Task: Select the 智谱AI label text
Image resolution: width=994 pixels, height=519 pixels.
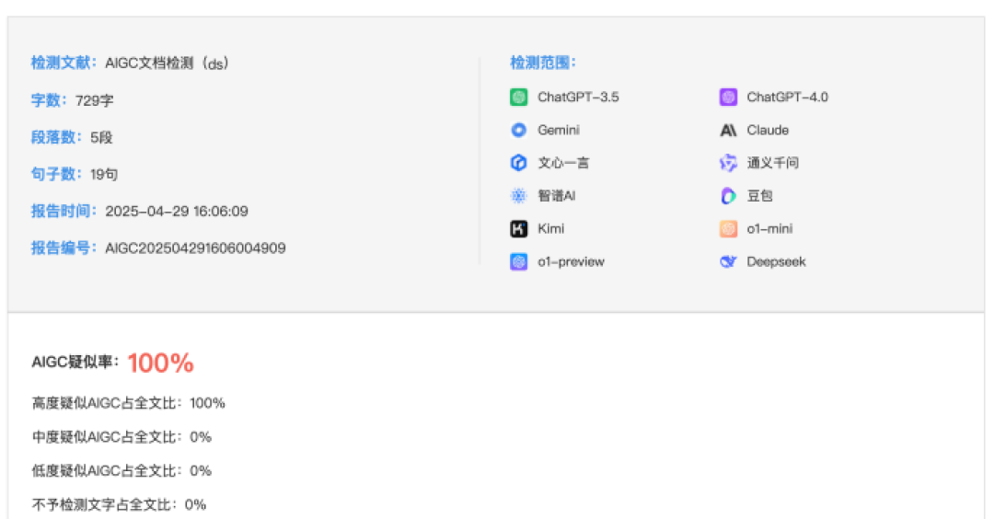Action: 557,196
